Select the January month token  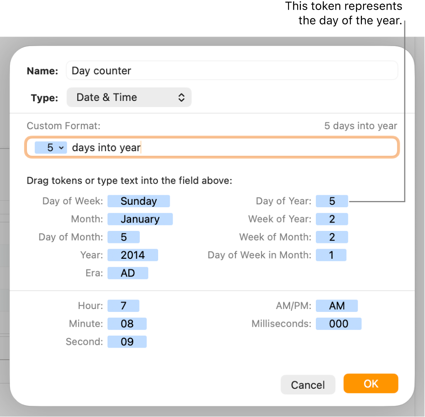pos(140,219)
